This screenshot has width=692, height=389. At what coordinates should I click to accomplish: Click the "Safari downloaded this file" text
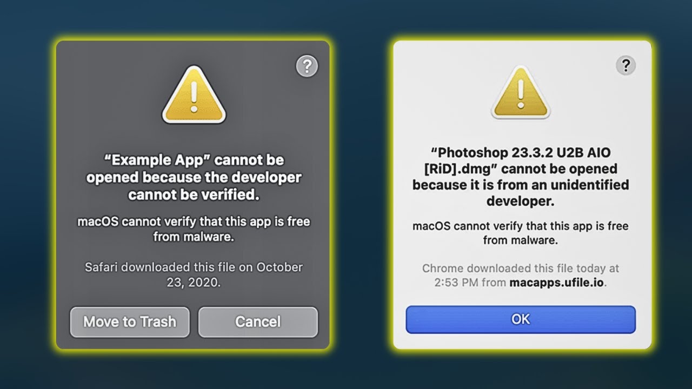click(194, 267)
